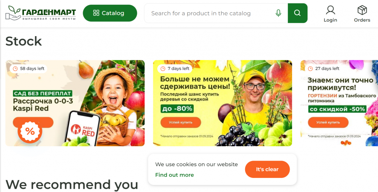Image resolution: width=378 pixels, height=192 pixels.
Task: Click the '7 days left' clock icon
Action: click(x=163, y=69)
